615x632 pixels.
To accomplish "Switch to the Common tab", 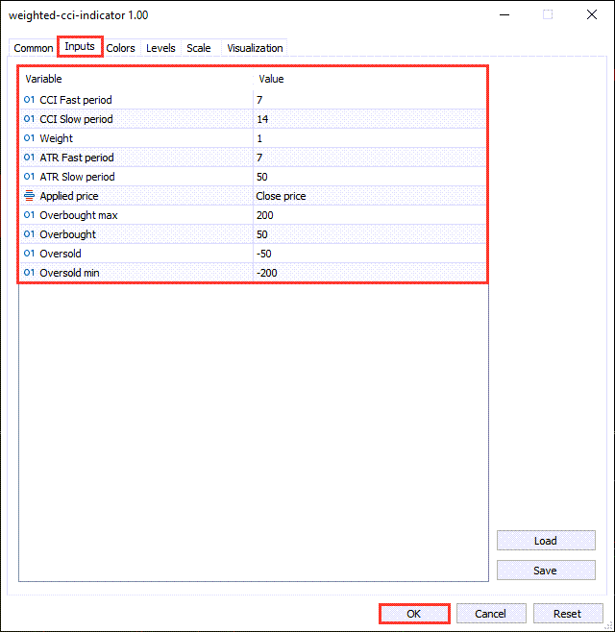I will pos(34,48).
